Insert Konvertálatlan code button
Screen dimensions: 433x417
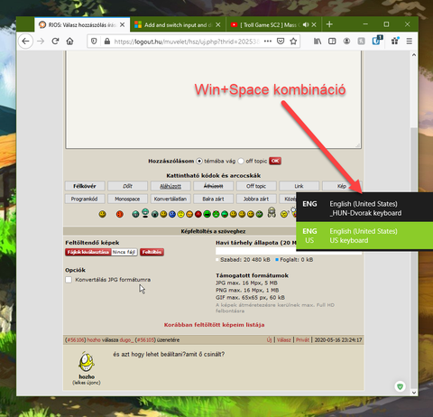[x=170, y=199]
